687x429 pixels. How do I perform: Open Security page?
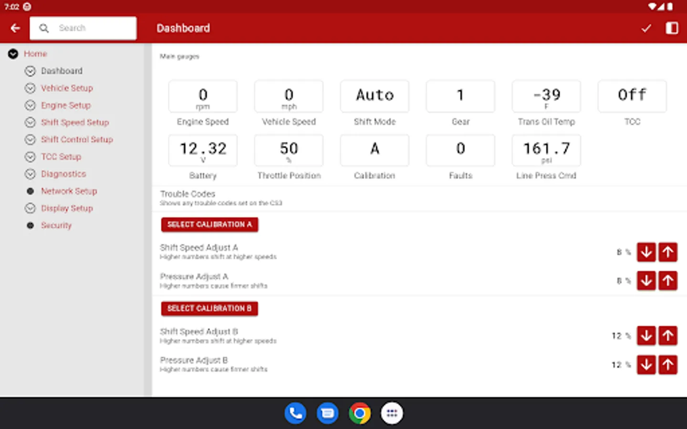click(x=56, y=225)
